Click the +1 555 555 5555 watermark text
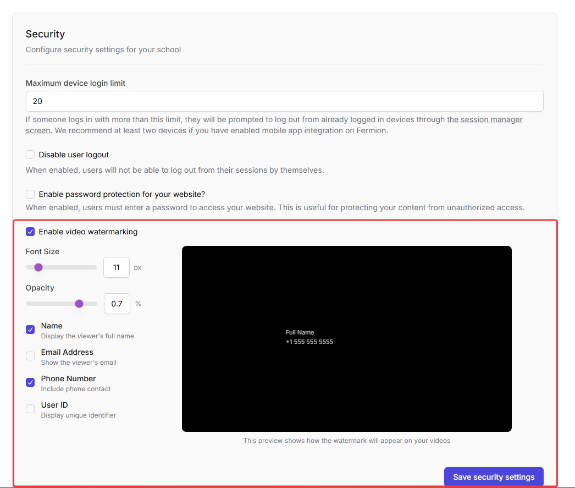 tap(309, 342)
